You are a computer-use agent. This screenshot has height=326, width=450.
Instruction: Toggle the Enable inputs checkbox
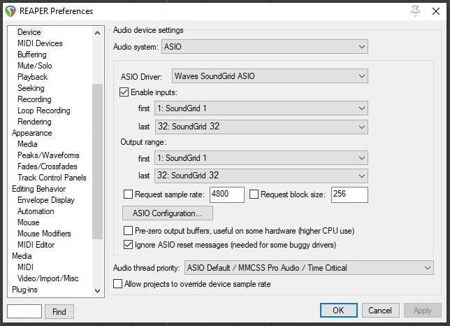pyautogui.click(x=124, y=92)
